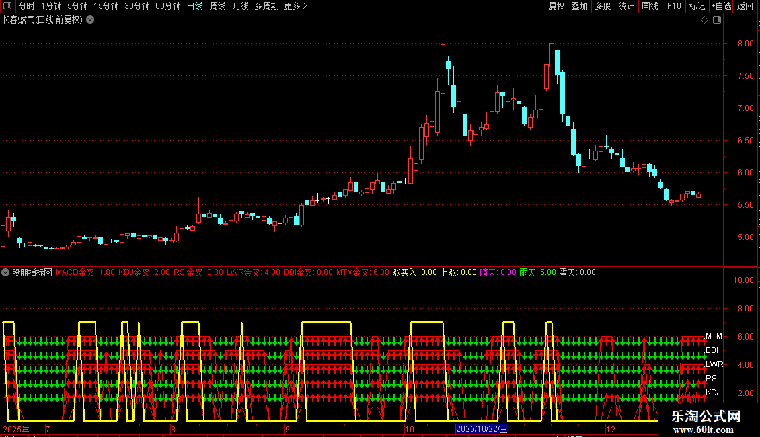Switch to the 周线 weekly chart
760x437 pixels.
pos(218,6)
